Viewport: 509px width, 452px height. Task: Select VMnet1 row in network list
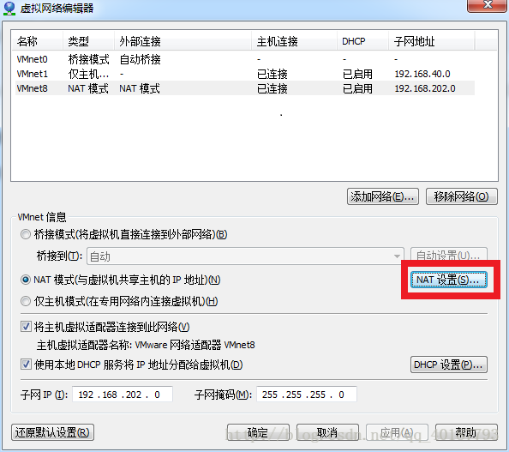coord(245,74)
